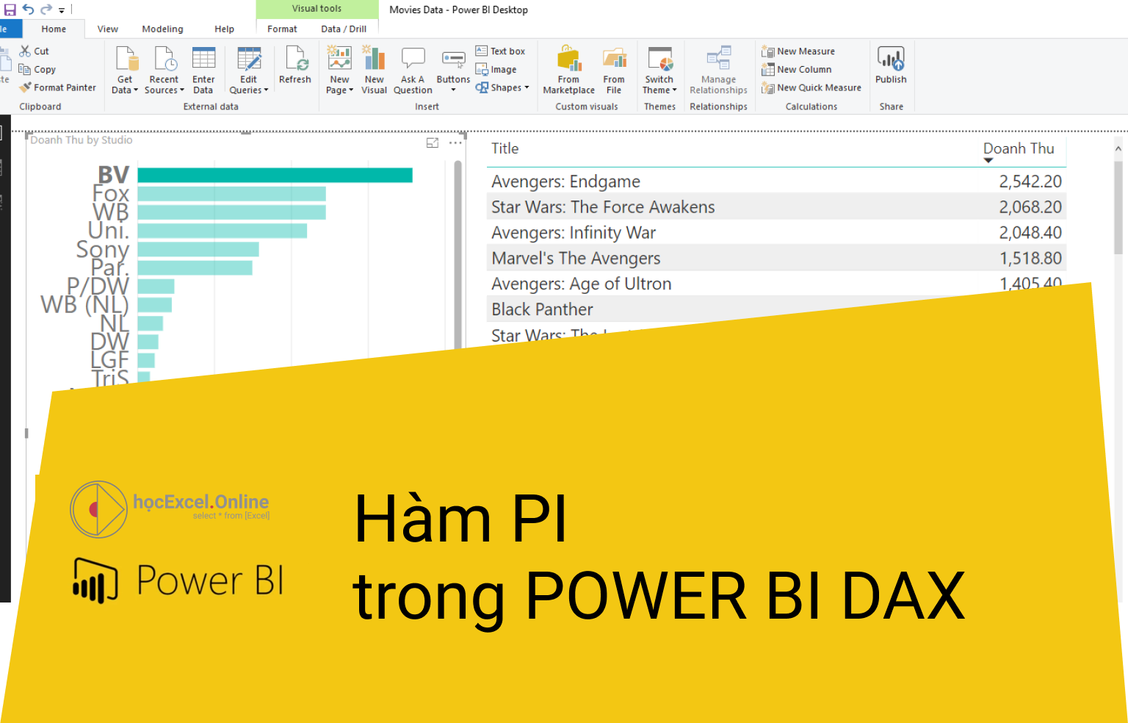Open the Help ribbon tab
Viewport: 1128px width, 723px height.
coord(224,29)
